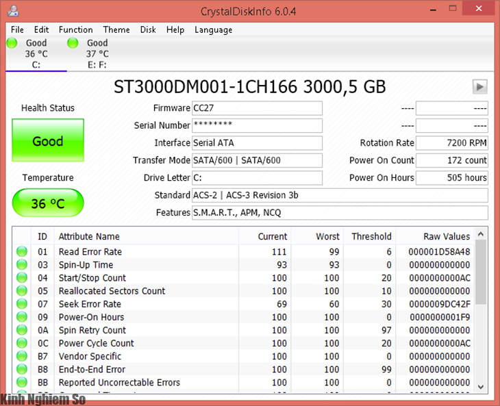
Task: Click the Threshold column header
Action: point(370,236)
